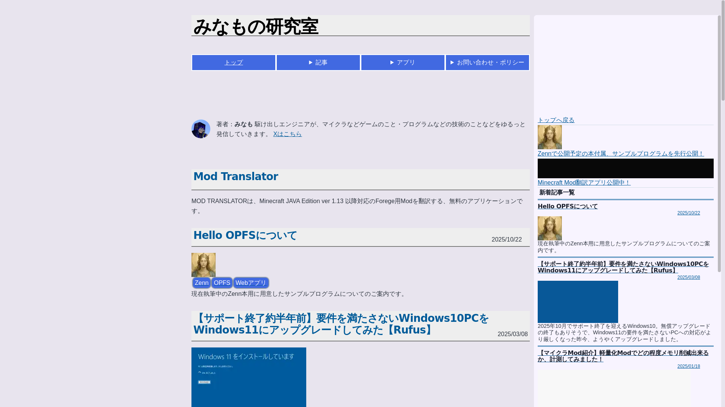
Task: Open the Xはこちら link
Action: [287, 134]
